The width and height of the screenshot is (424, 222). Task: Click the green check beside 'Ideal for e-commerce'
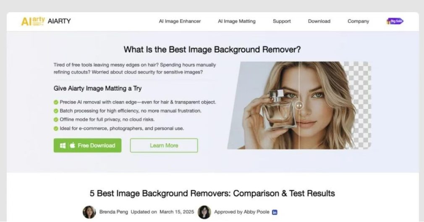point(56,129)
